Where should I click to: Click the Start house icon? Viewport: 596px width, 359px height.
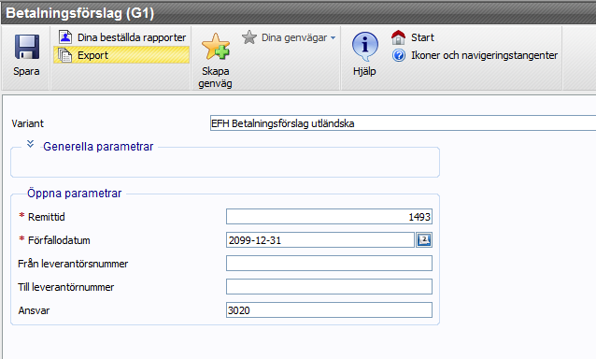[398, 37]
